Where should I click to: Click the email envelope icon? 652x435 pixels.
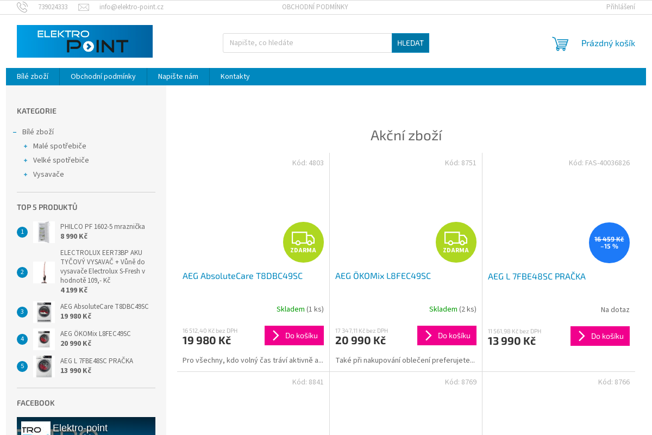pyautogui.click(x=84, y=7)
